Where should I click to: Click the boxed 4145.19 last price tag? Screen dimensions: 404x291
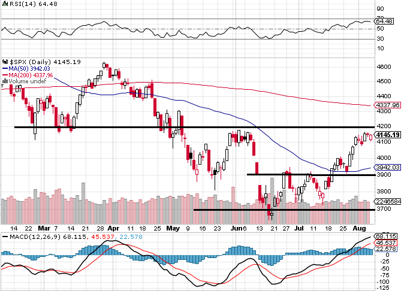click(x=387, y=135)
